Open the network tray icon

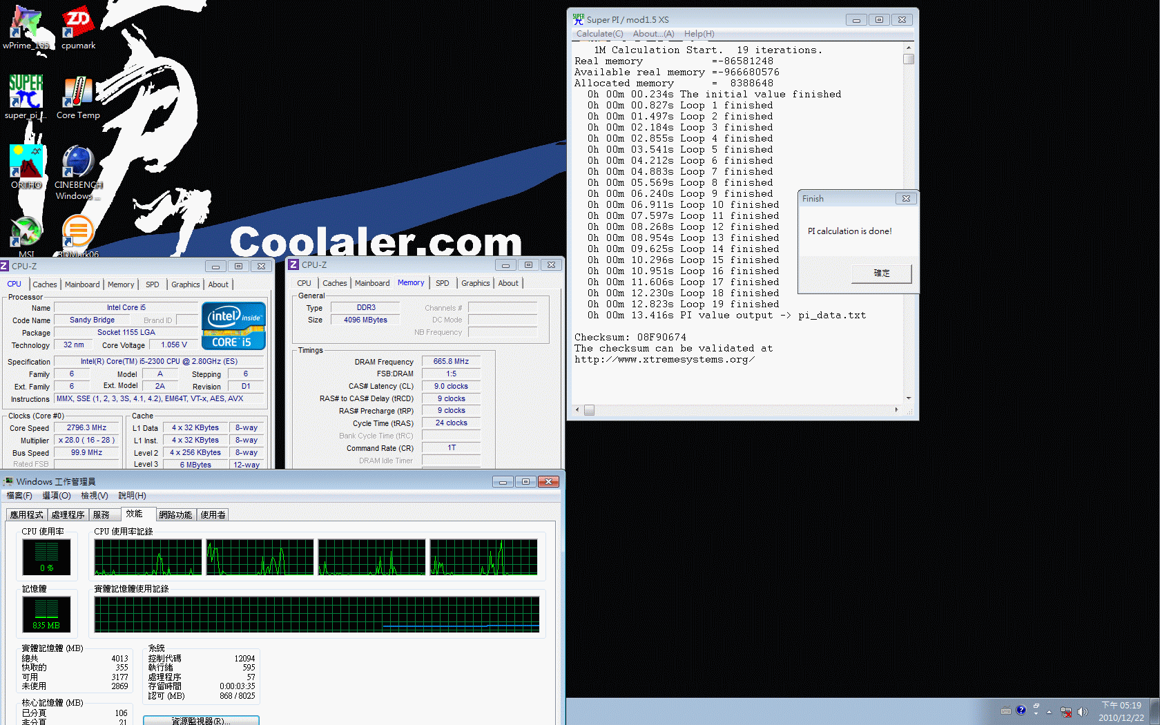(1066, 711)
